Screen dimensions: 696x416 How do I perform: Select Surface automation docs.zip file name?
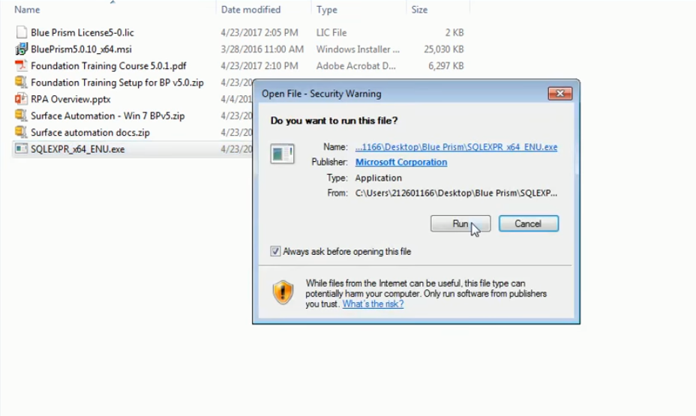click(x=90, y=132)
